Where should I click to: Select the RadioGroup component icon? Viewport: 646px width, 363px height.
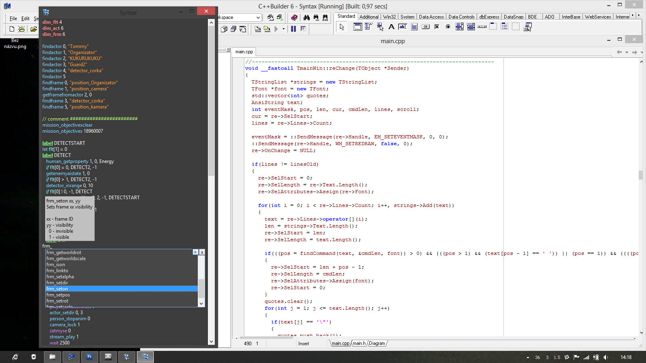point(505,27)
